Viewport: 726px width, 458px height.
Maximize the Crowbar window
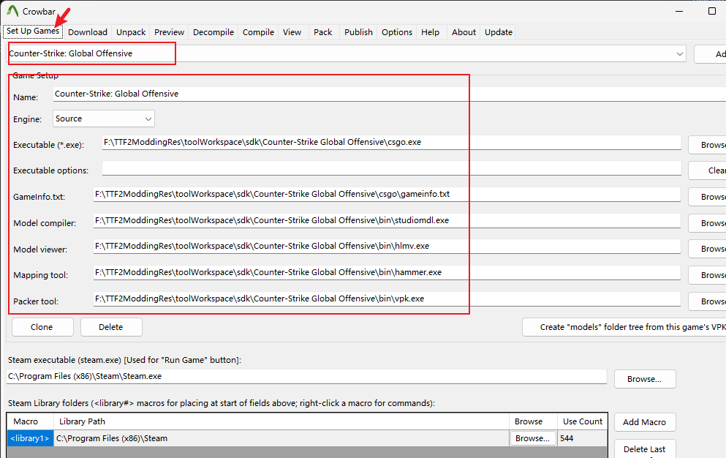[x=711, y=11]
